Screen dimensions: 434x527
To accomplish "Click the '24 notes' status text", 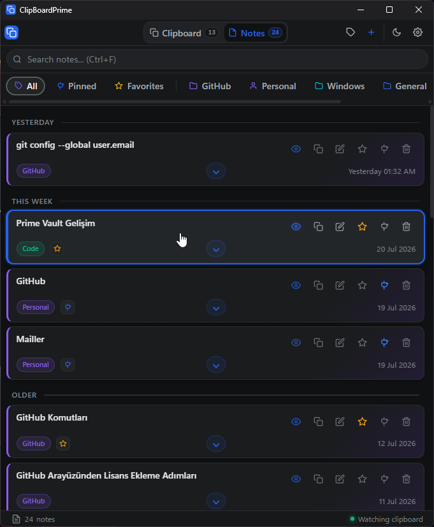I will click(40, 519).
